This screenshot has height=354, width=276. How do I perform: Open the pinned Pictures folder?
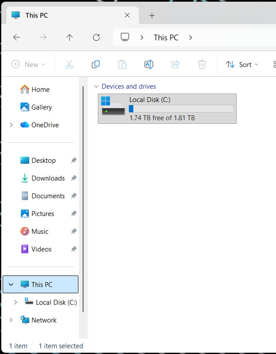click(37, 213)
